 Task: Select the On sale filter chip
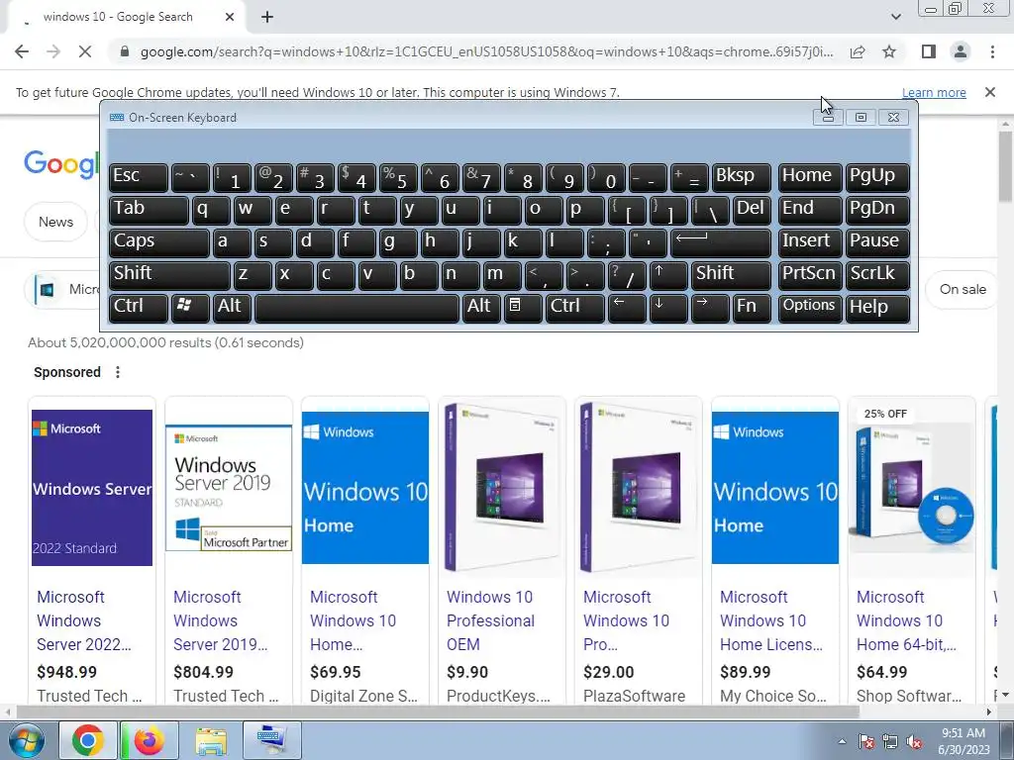click(x=963, y=290)
